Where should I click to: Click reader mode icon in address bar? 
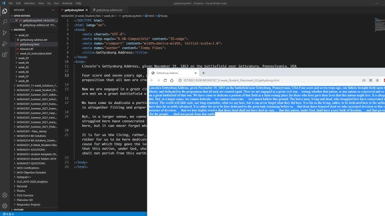364,81
